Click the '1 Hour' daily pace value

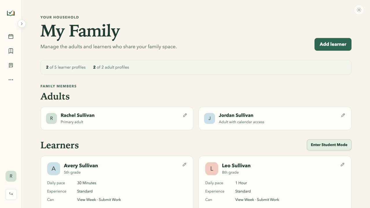pos(241,183)
